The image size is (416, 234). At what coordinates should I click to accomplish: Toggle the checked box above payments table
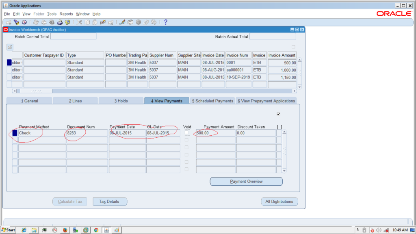point(278,114)
